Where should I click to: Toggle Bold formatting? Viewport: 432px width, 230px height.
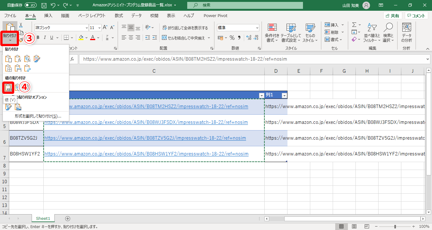point(38,38)
